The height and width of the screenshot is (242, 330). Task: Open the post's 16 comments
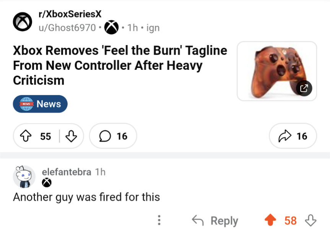tap(113, 136)
